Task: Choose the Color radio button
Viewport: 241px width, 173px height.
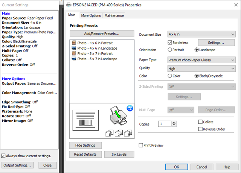Action: pos(170,76)
